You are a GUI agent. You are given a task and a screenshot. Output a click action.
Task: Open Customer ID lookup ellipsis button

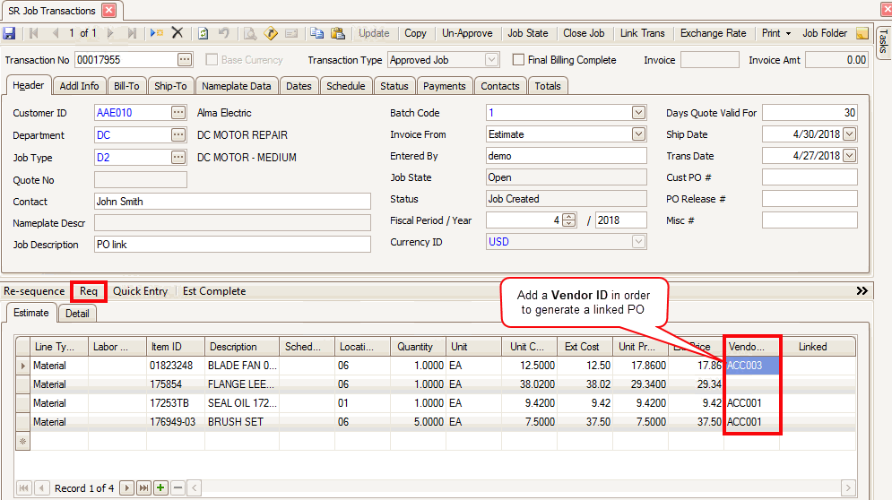tap(178, 113)
